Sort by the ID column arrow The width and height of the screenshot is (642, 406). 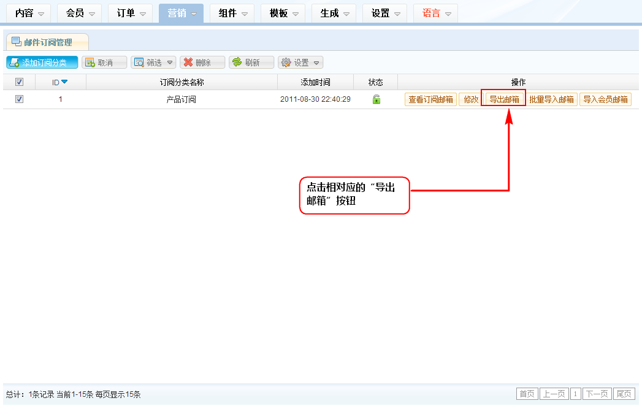point(64,82)
